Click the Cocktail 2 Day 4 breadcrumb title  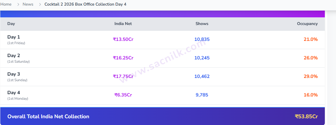pyautogui.click(x=85, y=4)
